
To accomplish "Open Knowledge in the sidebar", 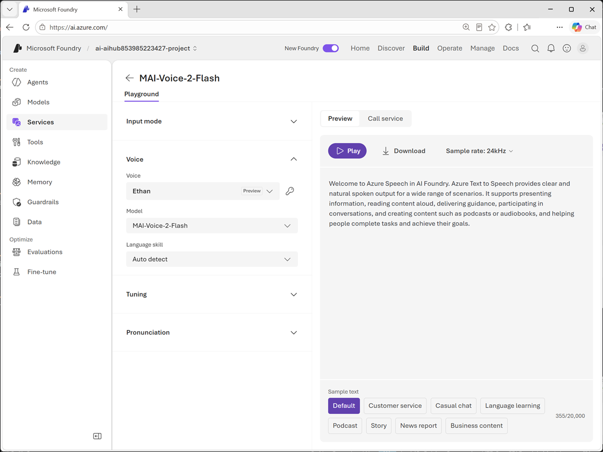I will tap(57, 162).
